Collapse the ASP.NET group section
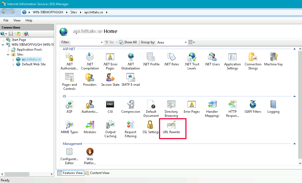Image resolution: width=302 pixels, height=183 pixels. [x=294, y=49]
